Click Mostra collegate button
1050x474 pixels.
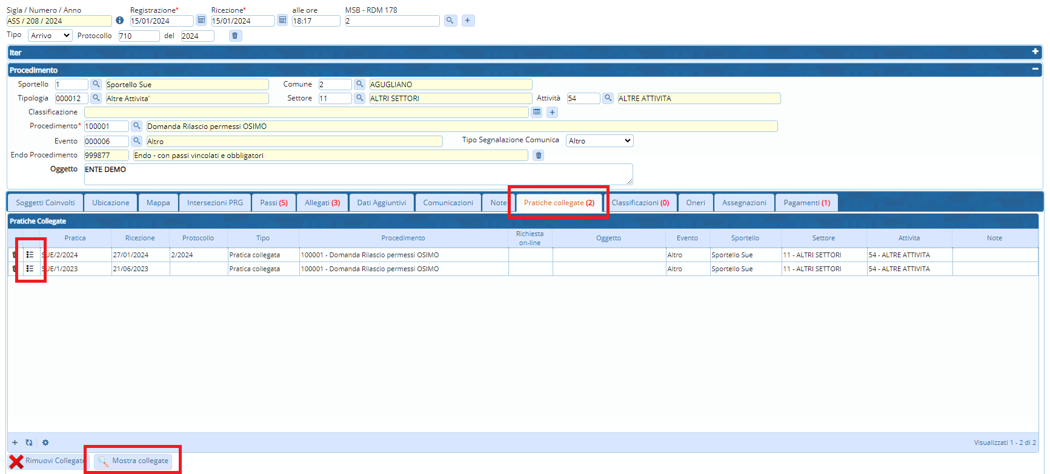tap(133, 461)
